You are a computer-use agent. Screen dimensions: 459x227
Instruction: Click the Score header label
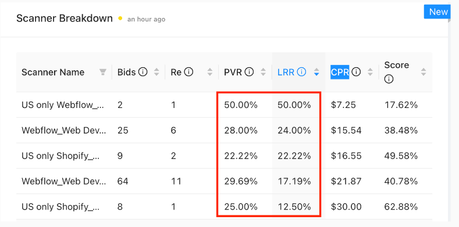pos(397,65)
